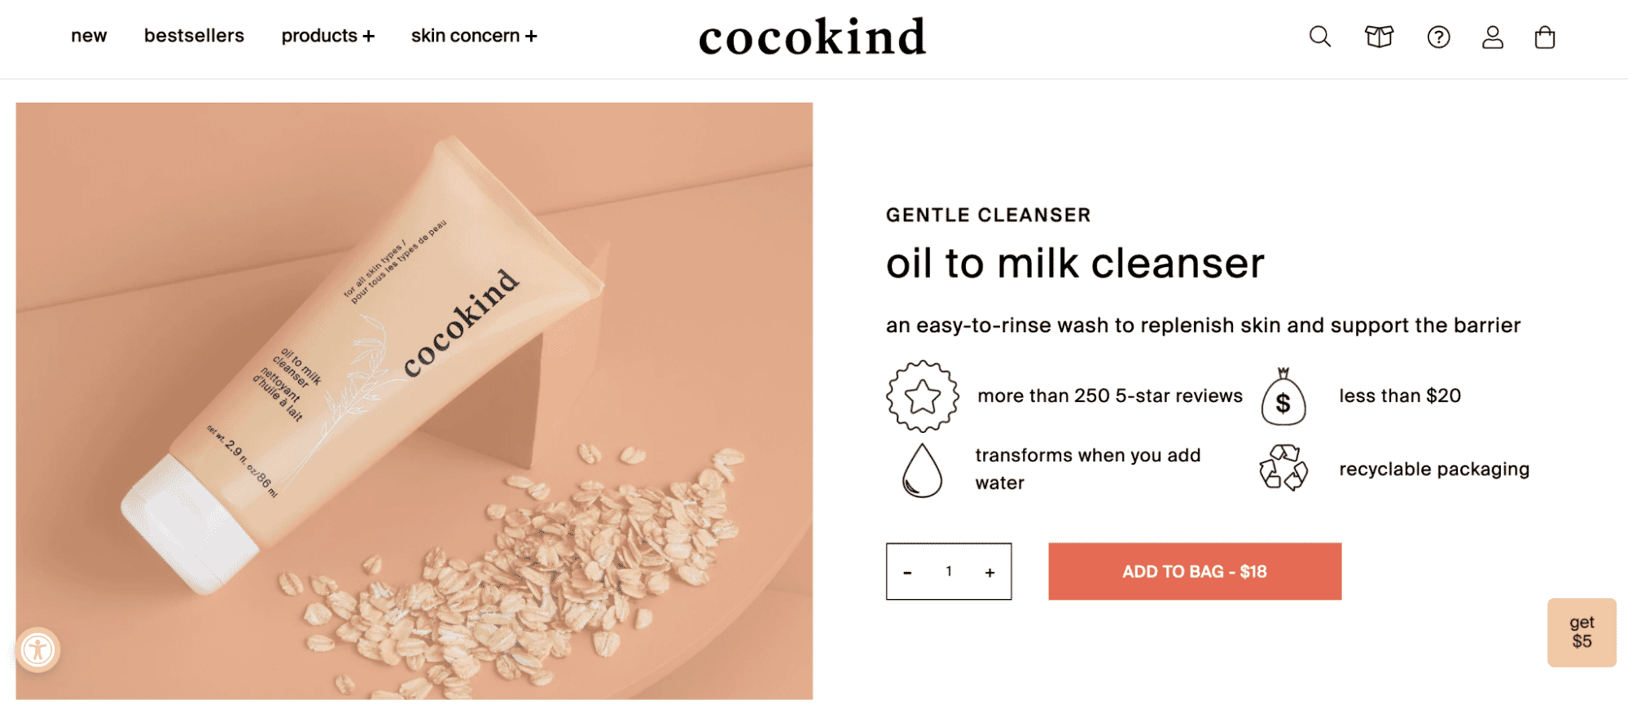The image size is (1628, 717).
Task: Click the get $5 offer button
Action: click(1581, 632)
